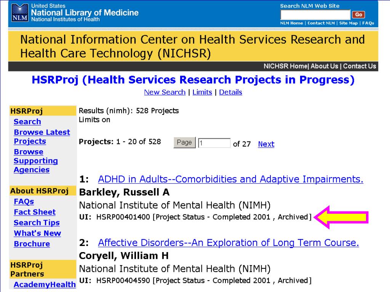Screen dimensions: 390x292
Task: Click Results (nimh): 528 Projects text
Action: coord(129,111)
